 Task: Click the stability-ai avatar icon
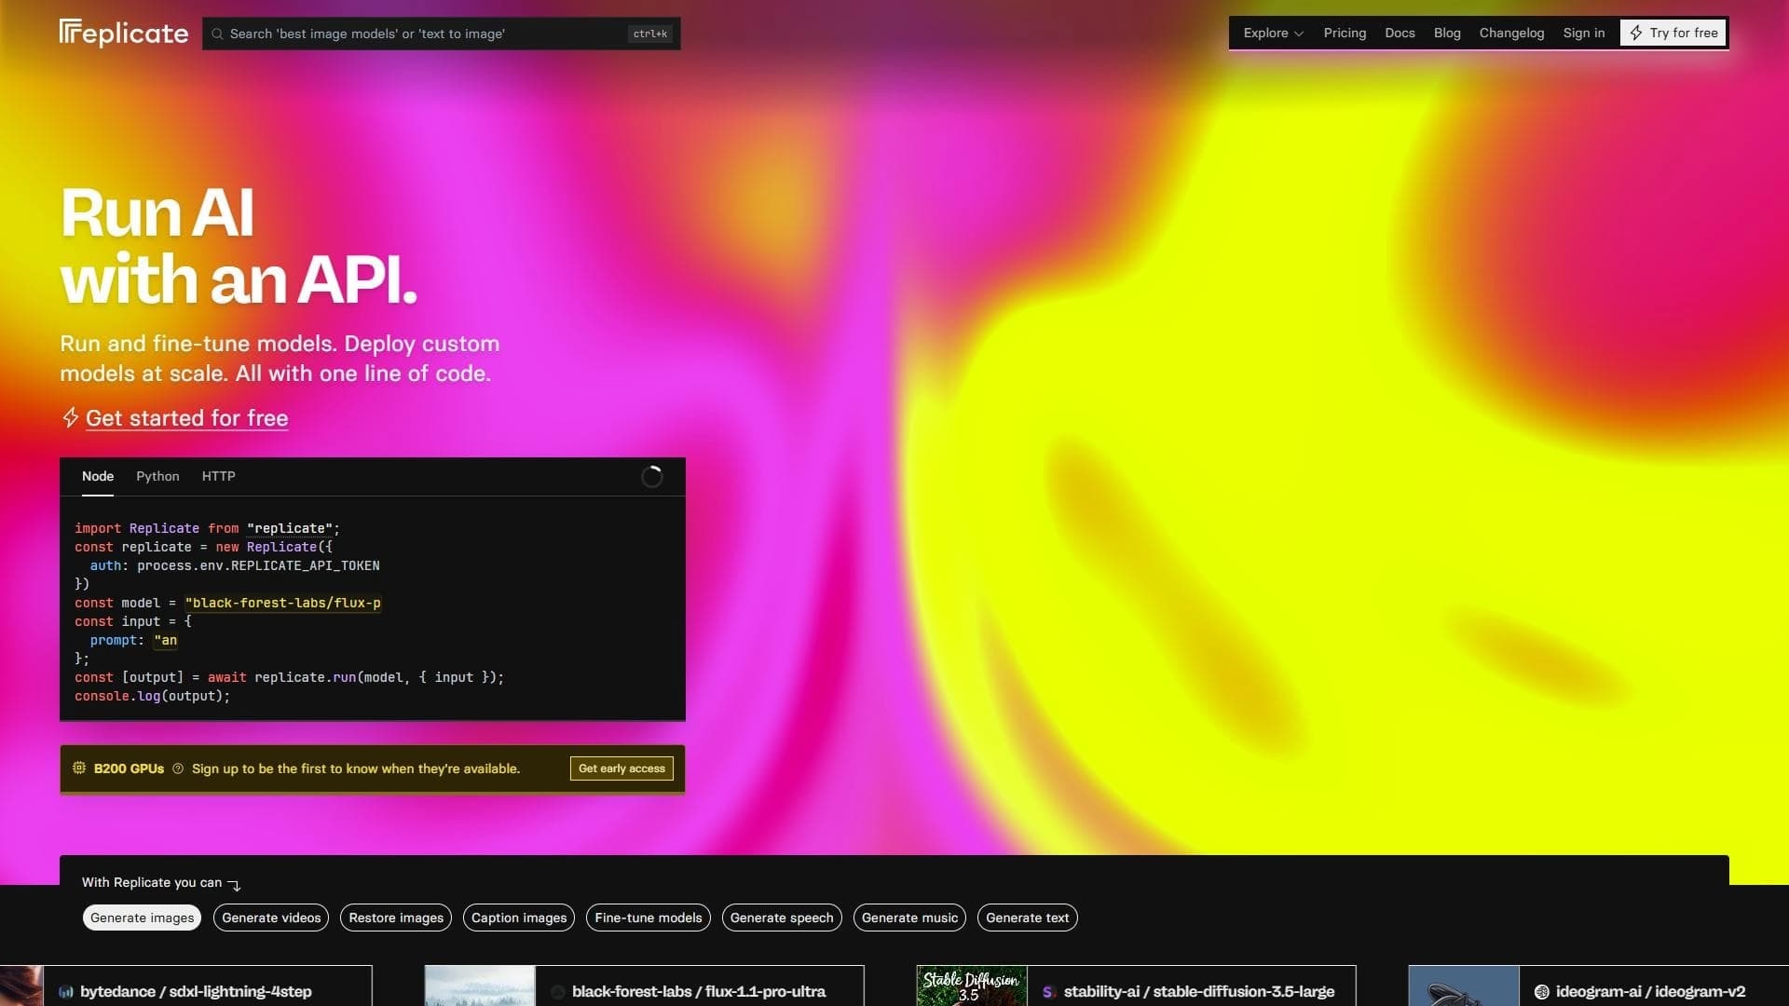click(1049, 992)
